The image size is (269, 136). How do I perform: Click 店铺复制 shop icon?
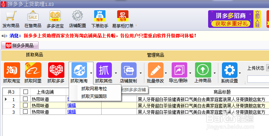pos(129,70)
